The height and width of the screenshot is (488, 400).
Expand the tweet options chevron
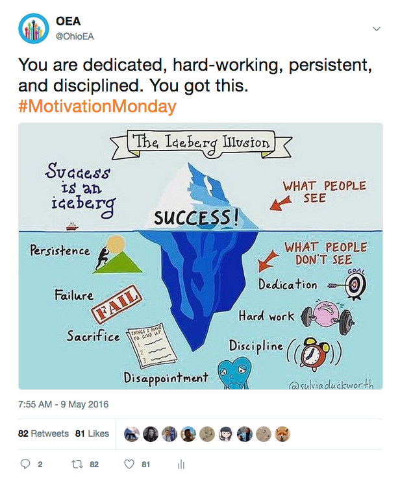[x=377, y=29]
